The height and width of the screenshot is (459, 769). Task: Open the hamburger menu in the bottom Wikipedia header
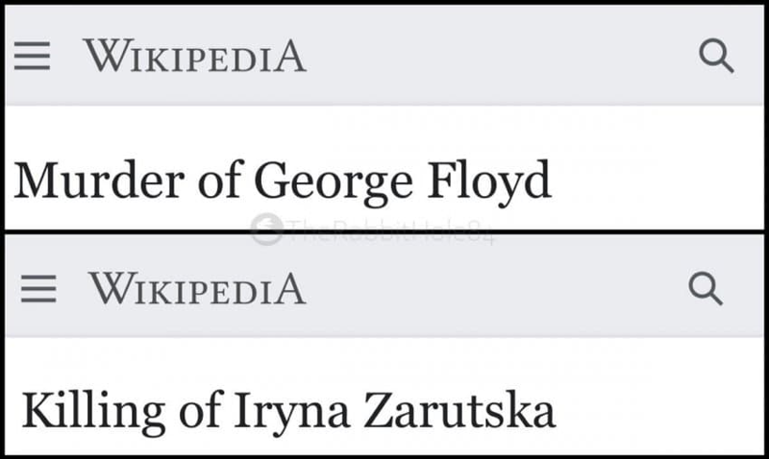click(38, 288)
